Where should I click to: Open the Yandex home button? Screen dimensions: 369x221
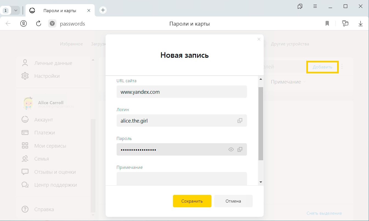pyautogui.click(x=24, y=24)
